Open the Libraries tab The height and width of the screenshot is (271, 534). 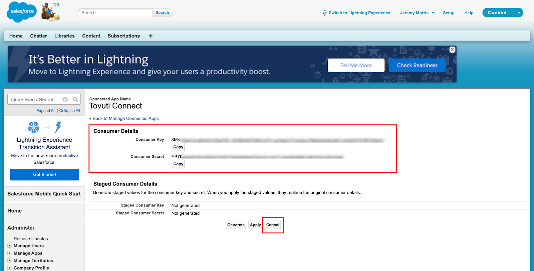point(64,36)
